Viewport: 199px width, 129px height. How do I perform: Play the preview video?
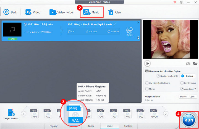pos(148,63)
